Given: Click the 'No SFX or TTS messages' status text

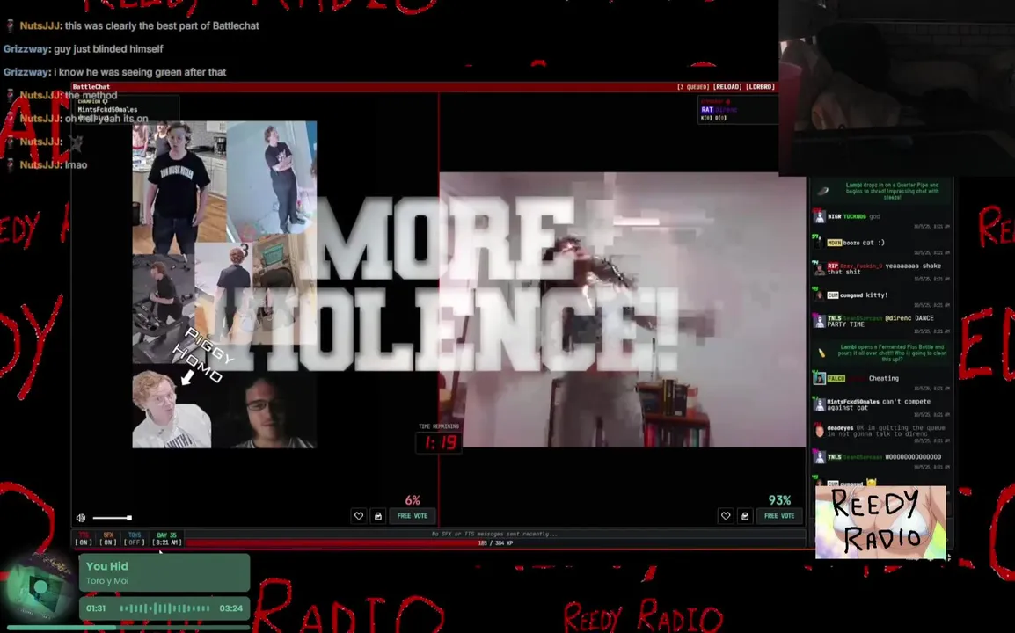Looking at the screenshot, I should tap(494, 534).
